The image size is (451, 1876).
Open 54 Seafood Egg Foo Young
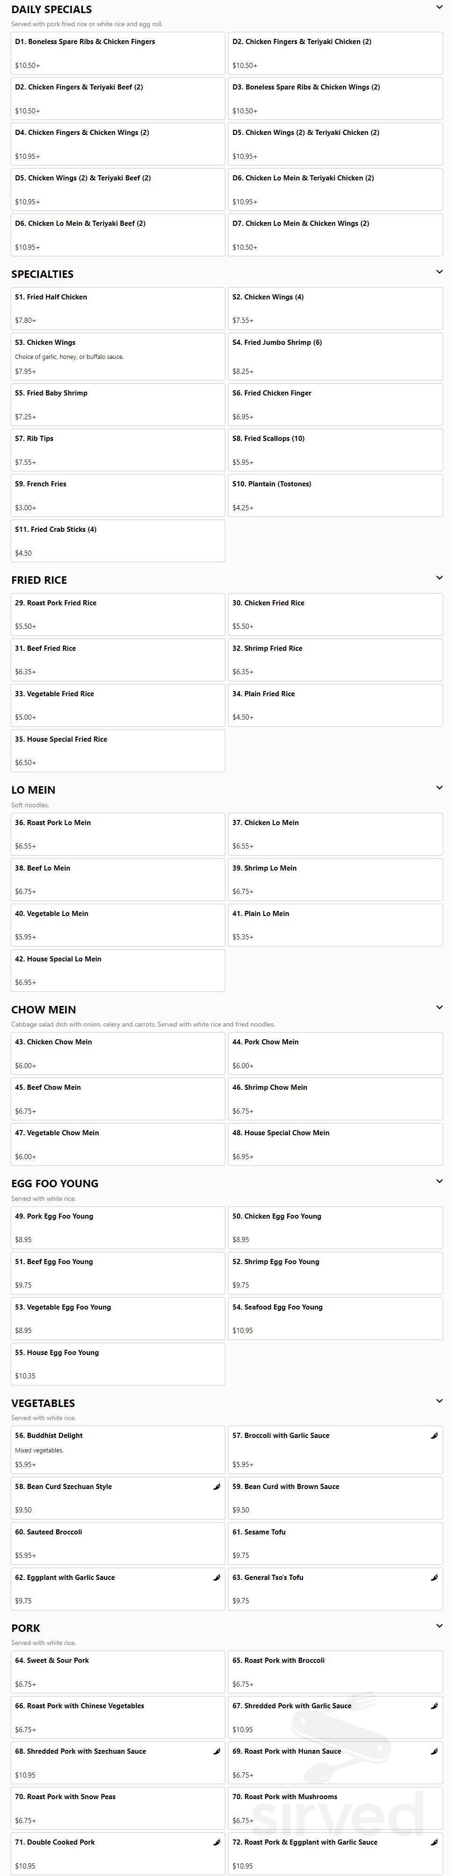tap(335, 1318)
